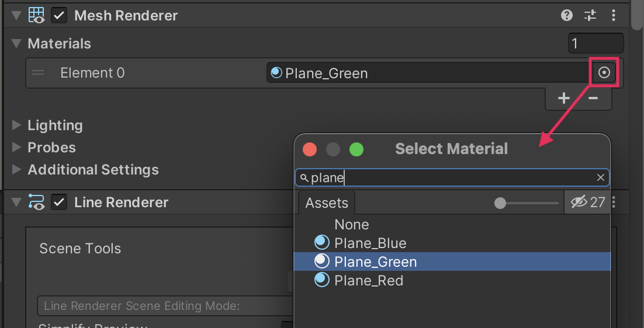Add a material element with plus button

click(x=563, y=99)
